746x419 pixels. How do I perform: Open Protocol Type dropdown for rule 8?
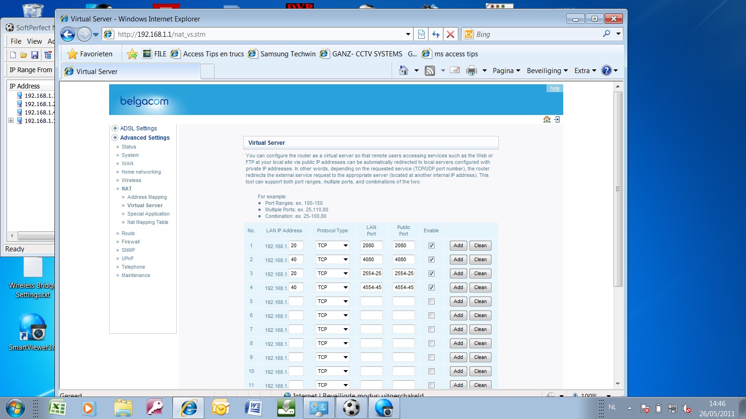(333, 343)
